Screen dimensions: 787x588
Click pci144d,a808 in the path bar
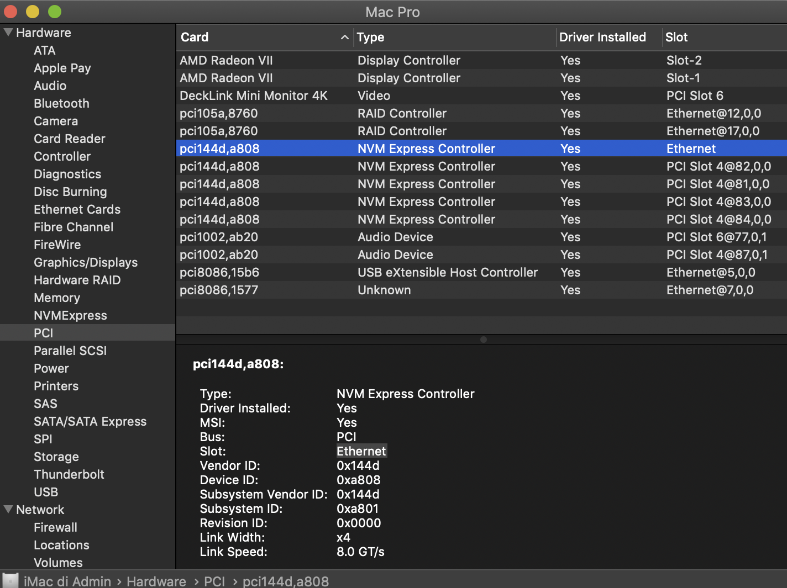point(286,581)
